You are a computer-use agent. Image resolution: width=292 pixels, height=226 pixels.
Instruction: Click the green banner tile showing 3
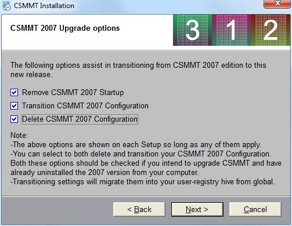[x=193, y=30]
